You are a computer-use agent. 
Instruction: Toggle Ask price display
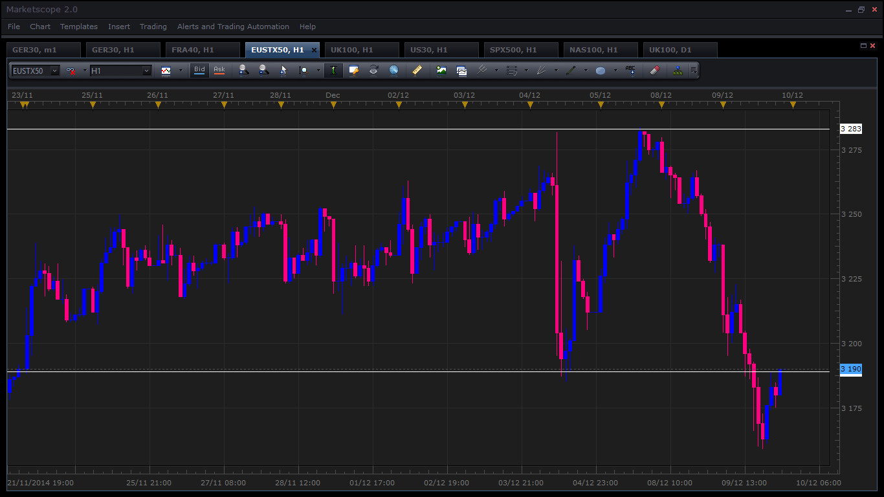[x=219, y=70]
